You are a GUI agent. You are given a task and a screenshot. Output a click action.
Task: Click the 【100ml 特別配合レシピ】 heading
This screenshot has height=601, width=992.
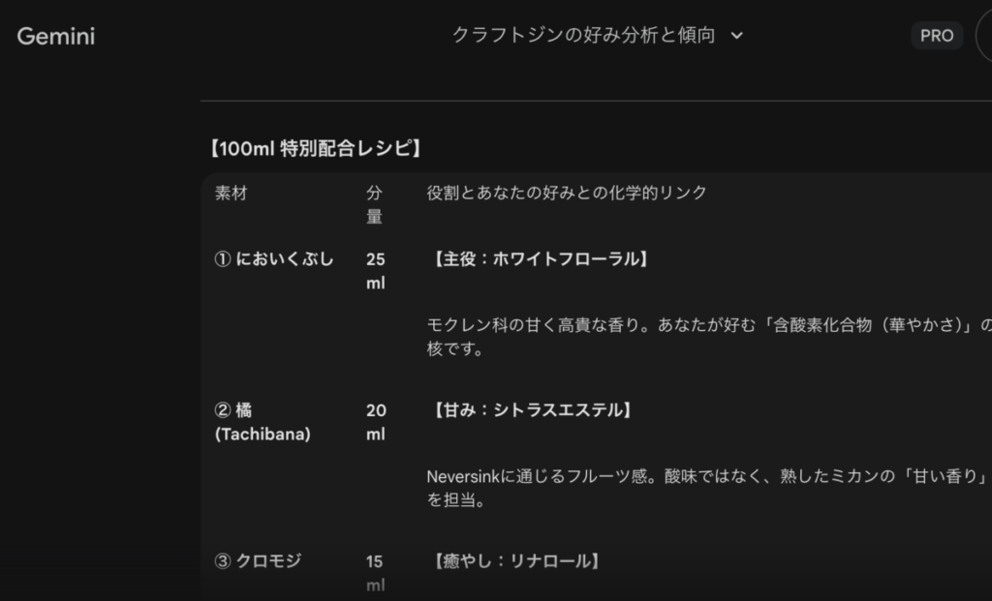click(x=315, y=149)
